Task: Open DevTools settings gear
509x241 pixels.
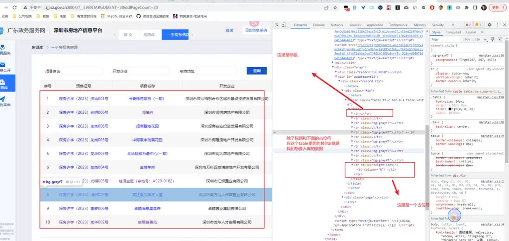Action: (x=489, y=25)
